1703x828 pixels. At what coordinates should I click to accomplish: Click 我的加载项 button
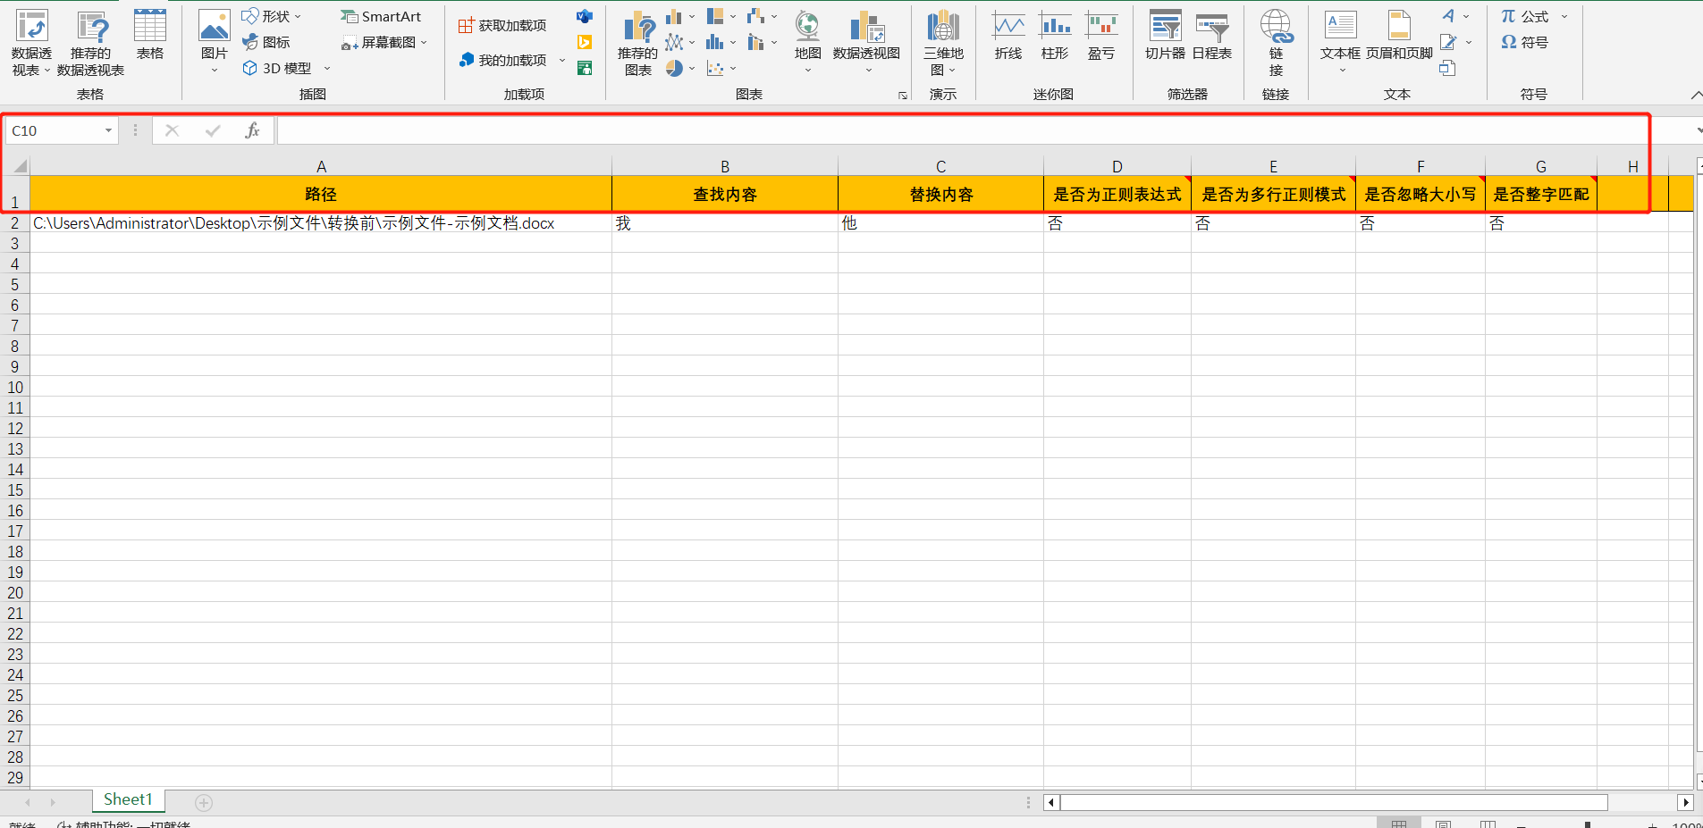coord(502,60)
